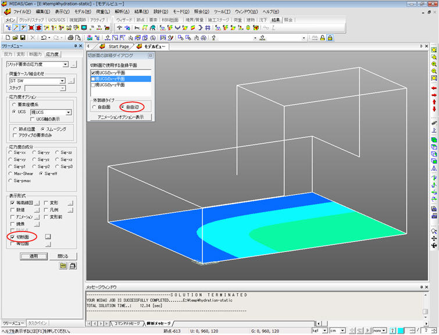Click the red square icon in Main toolbar

(31, 28)
